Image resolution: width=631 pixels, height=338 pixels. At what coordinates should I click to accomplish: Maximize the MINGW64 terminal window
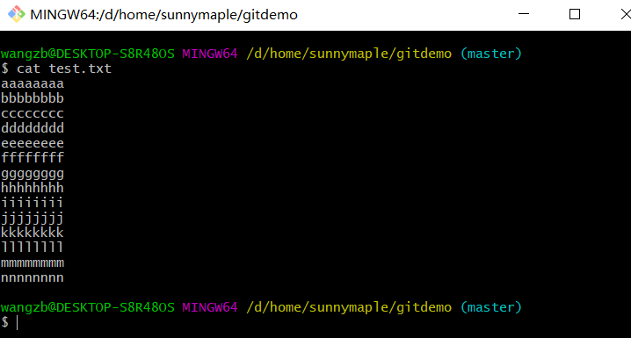[x=575, y=14]
